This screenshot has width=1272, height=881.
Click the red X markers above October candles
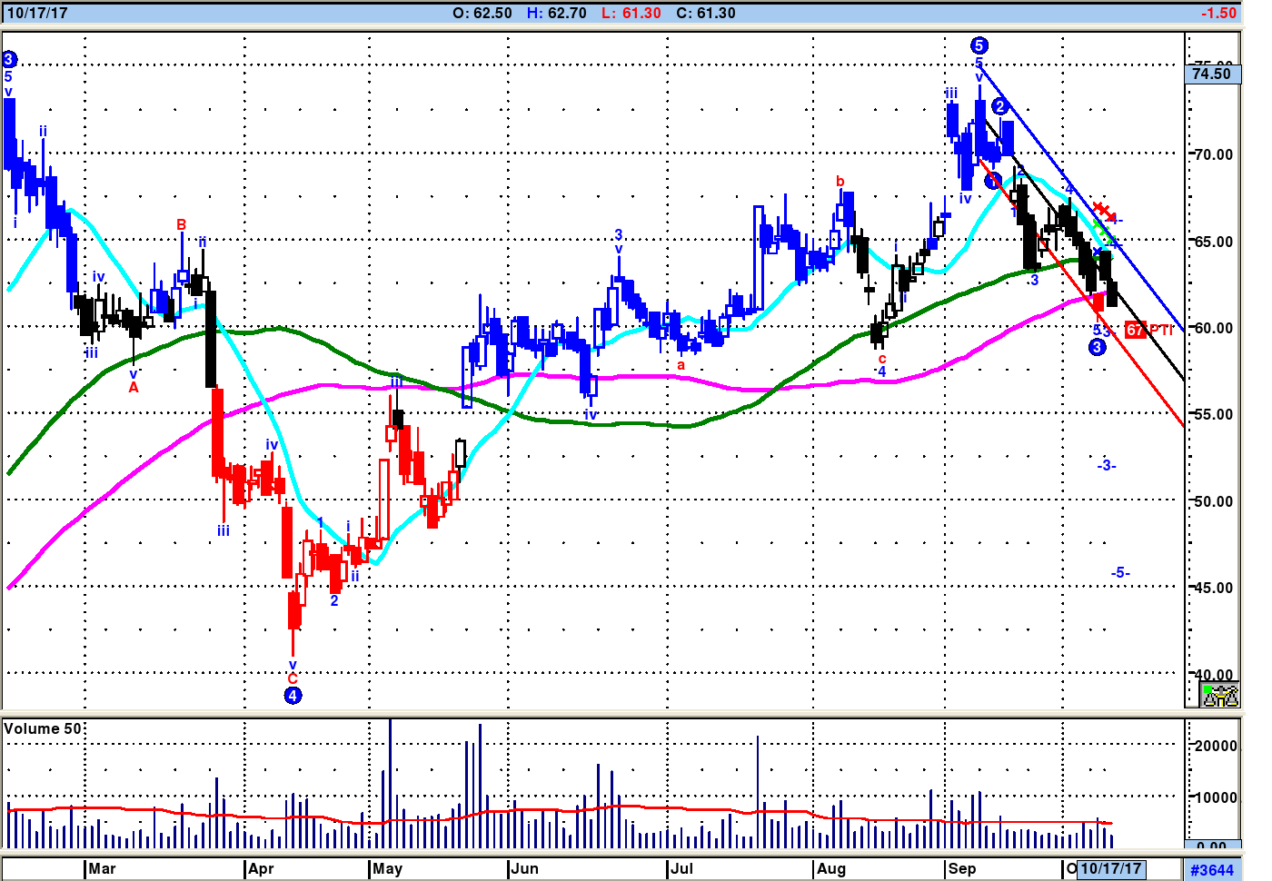point(1103,211)
